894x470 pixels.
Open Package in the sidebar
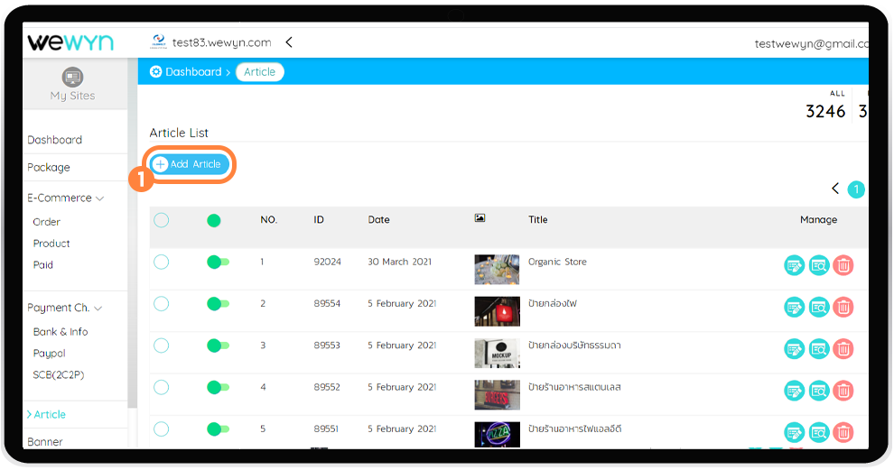tap(49, 168)
